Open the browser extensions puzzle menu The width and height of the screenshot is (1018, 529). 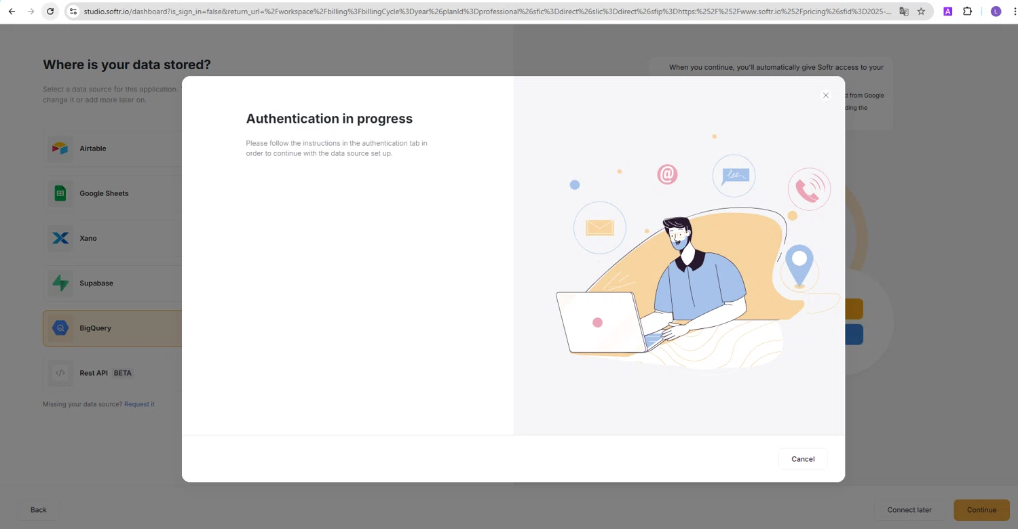(x=968, y=12)
